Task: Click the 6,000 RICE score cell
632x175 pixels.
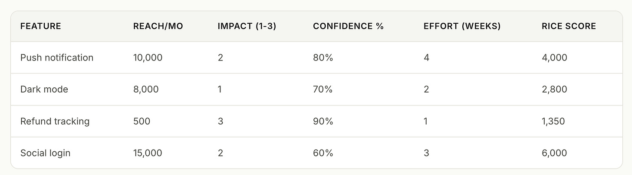Action: pos(554,153)
